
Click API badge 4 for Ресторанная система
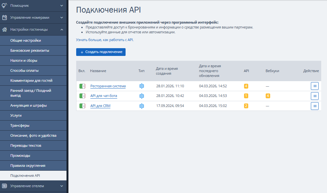coord(246,86)
